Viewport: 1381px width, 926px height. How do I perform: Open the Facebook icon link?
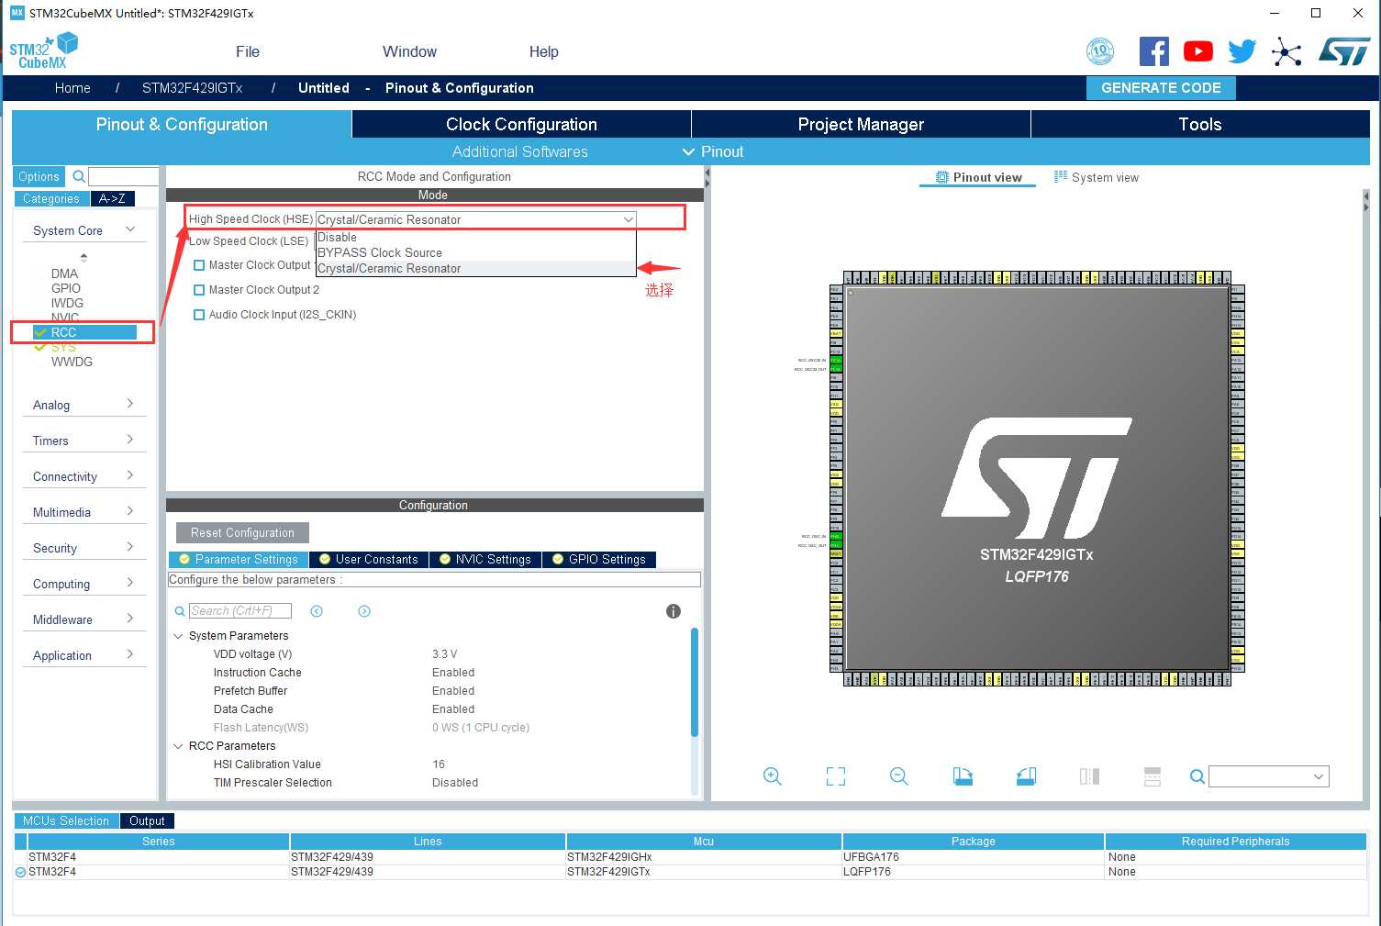(1154, 51)
